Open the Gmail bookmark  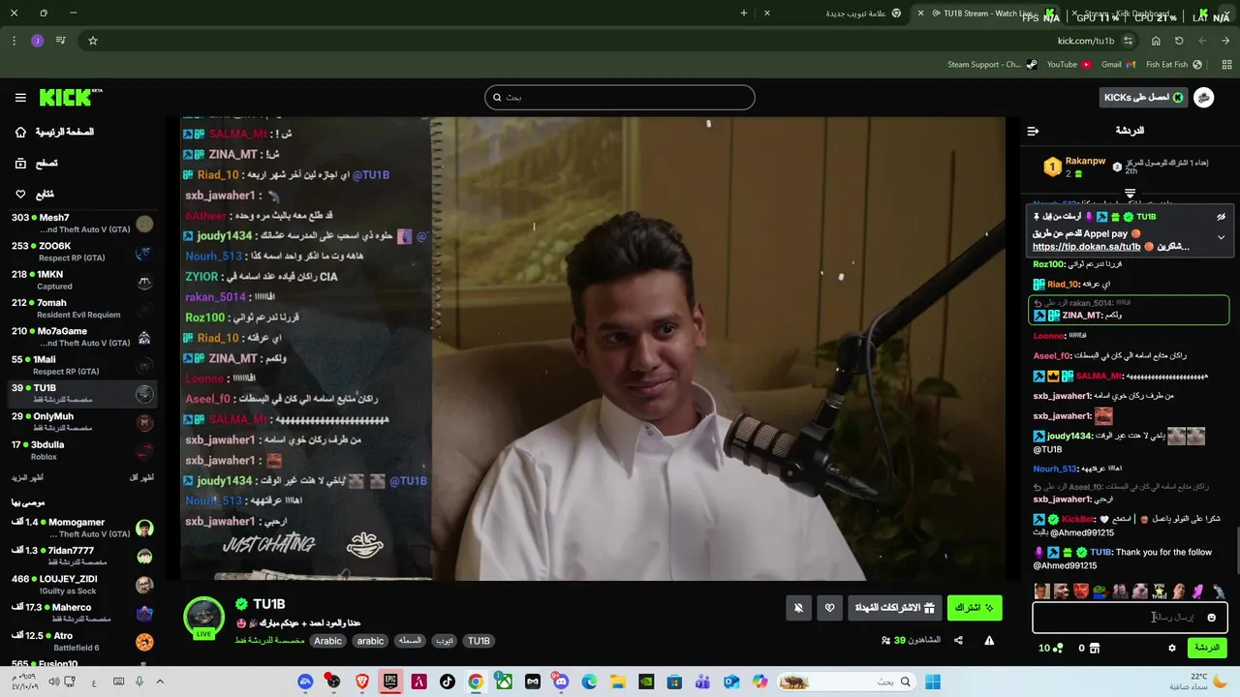tap(1119, 65)
